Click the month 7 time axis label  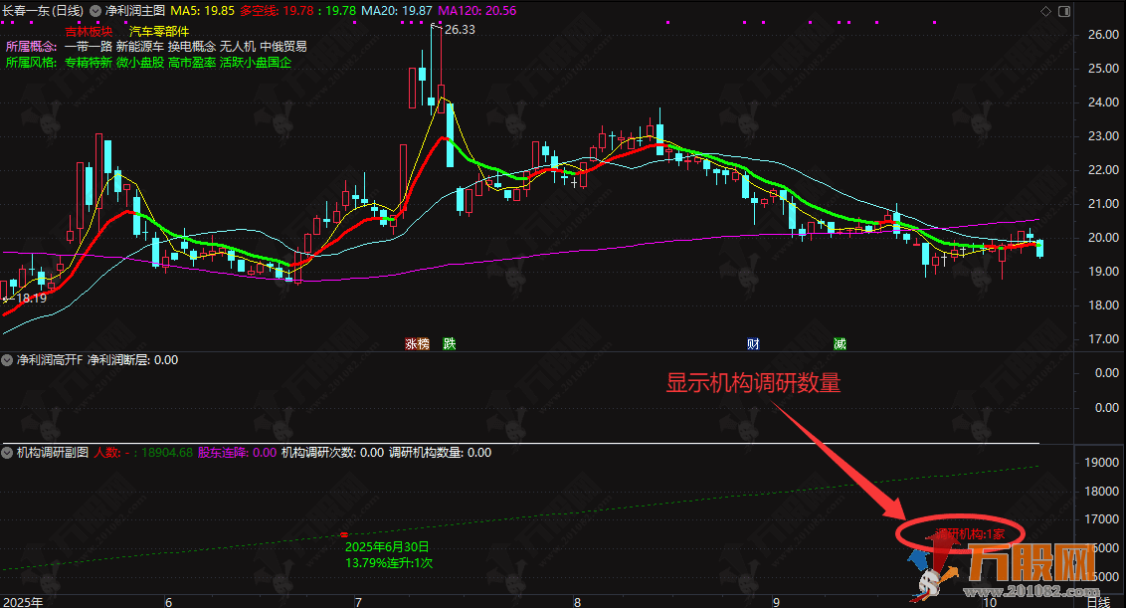pyautogui.click(x=358, y=602)
